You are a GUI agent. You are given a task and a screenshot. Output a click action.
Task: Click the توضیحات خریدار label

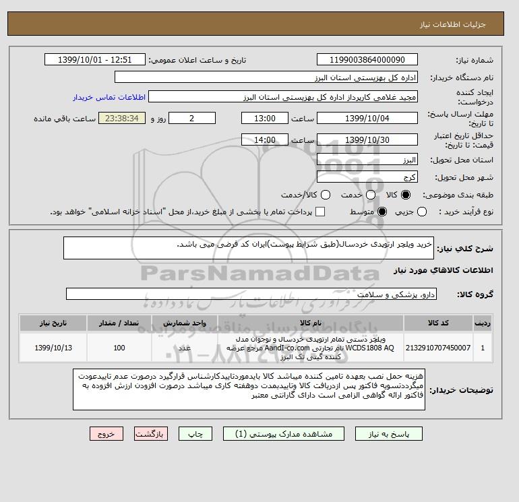pos(462,390)
